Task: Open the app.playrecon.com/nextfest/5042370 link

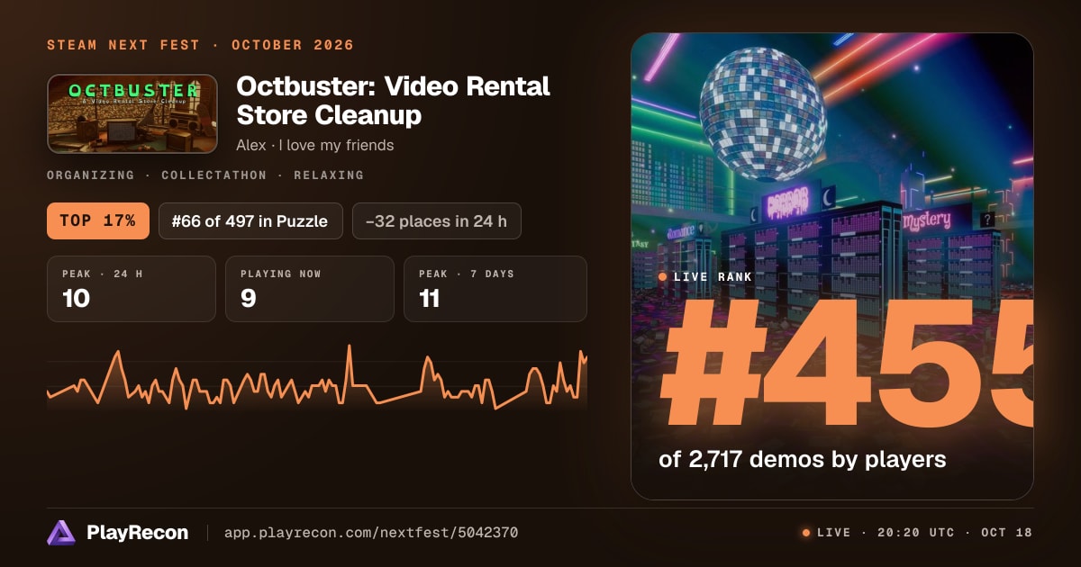Action: pyautogui.click(x=370, y=533)
